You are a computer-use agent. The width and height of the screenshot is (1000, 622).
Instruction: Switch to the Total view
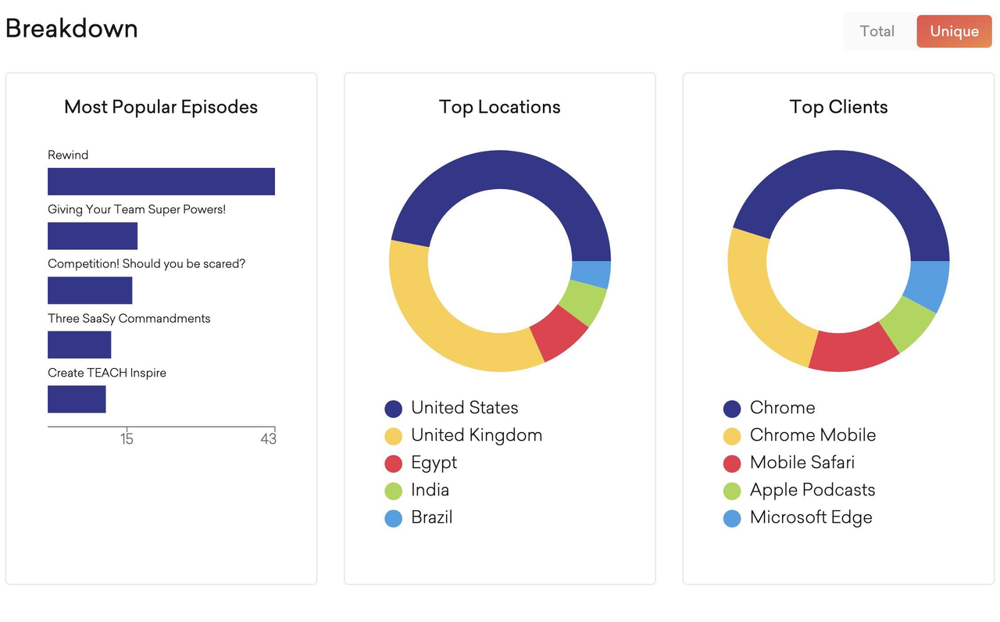click(877, 31)
